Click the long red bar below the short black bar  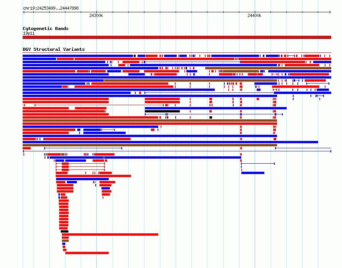coord(110,234)
